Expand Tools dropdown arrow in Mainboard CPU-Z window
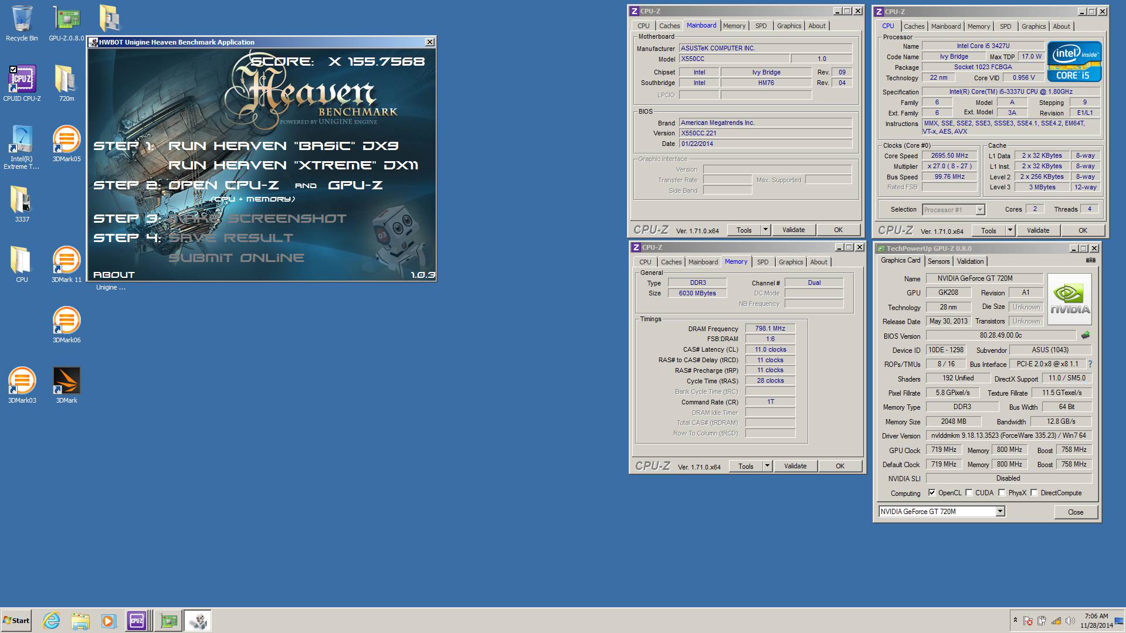This screenshot has width=1126, height=633. pyautogui.click(x=765, y=230)
